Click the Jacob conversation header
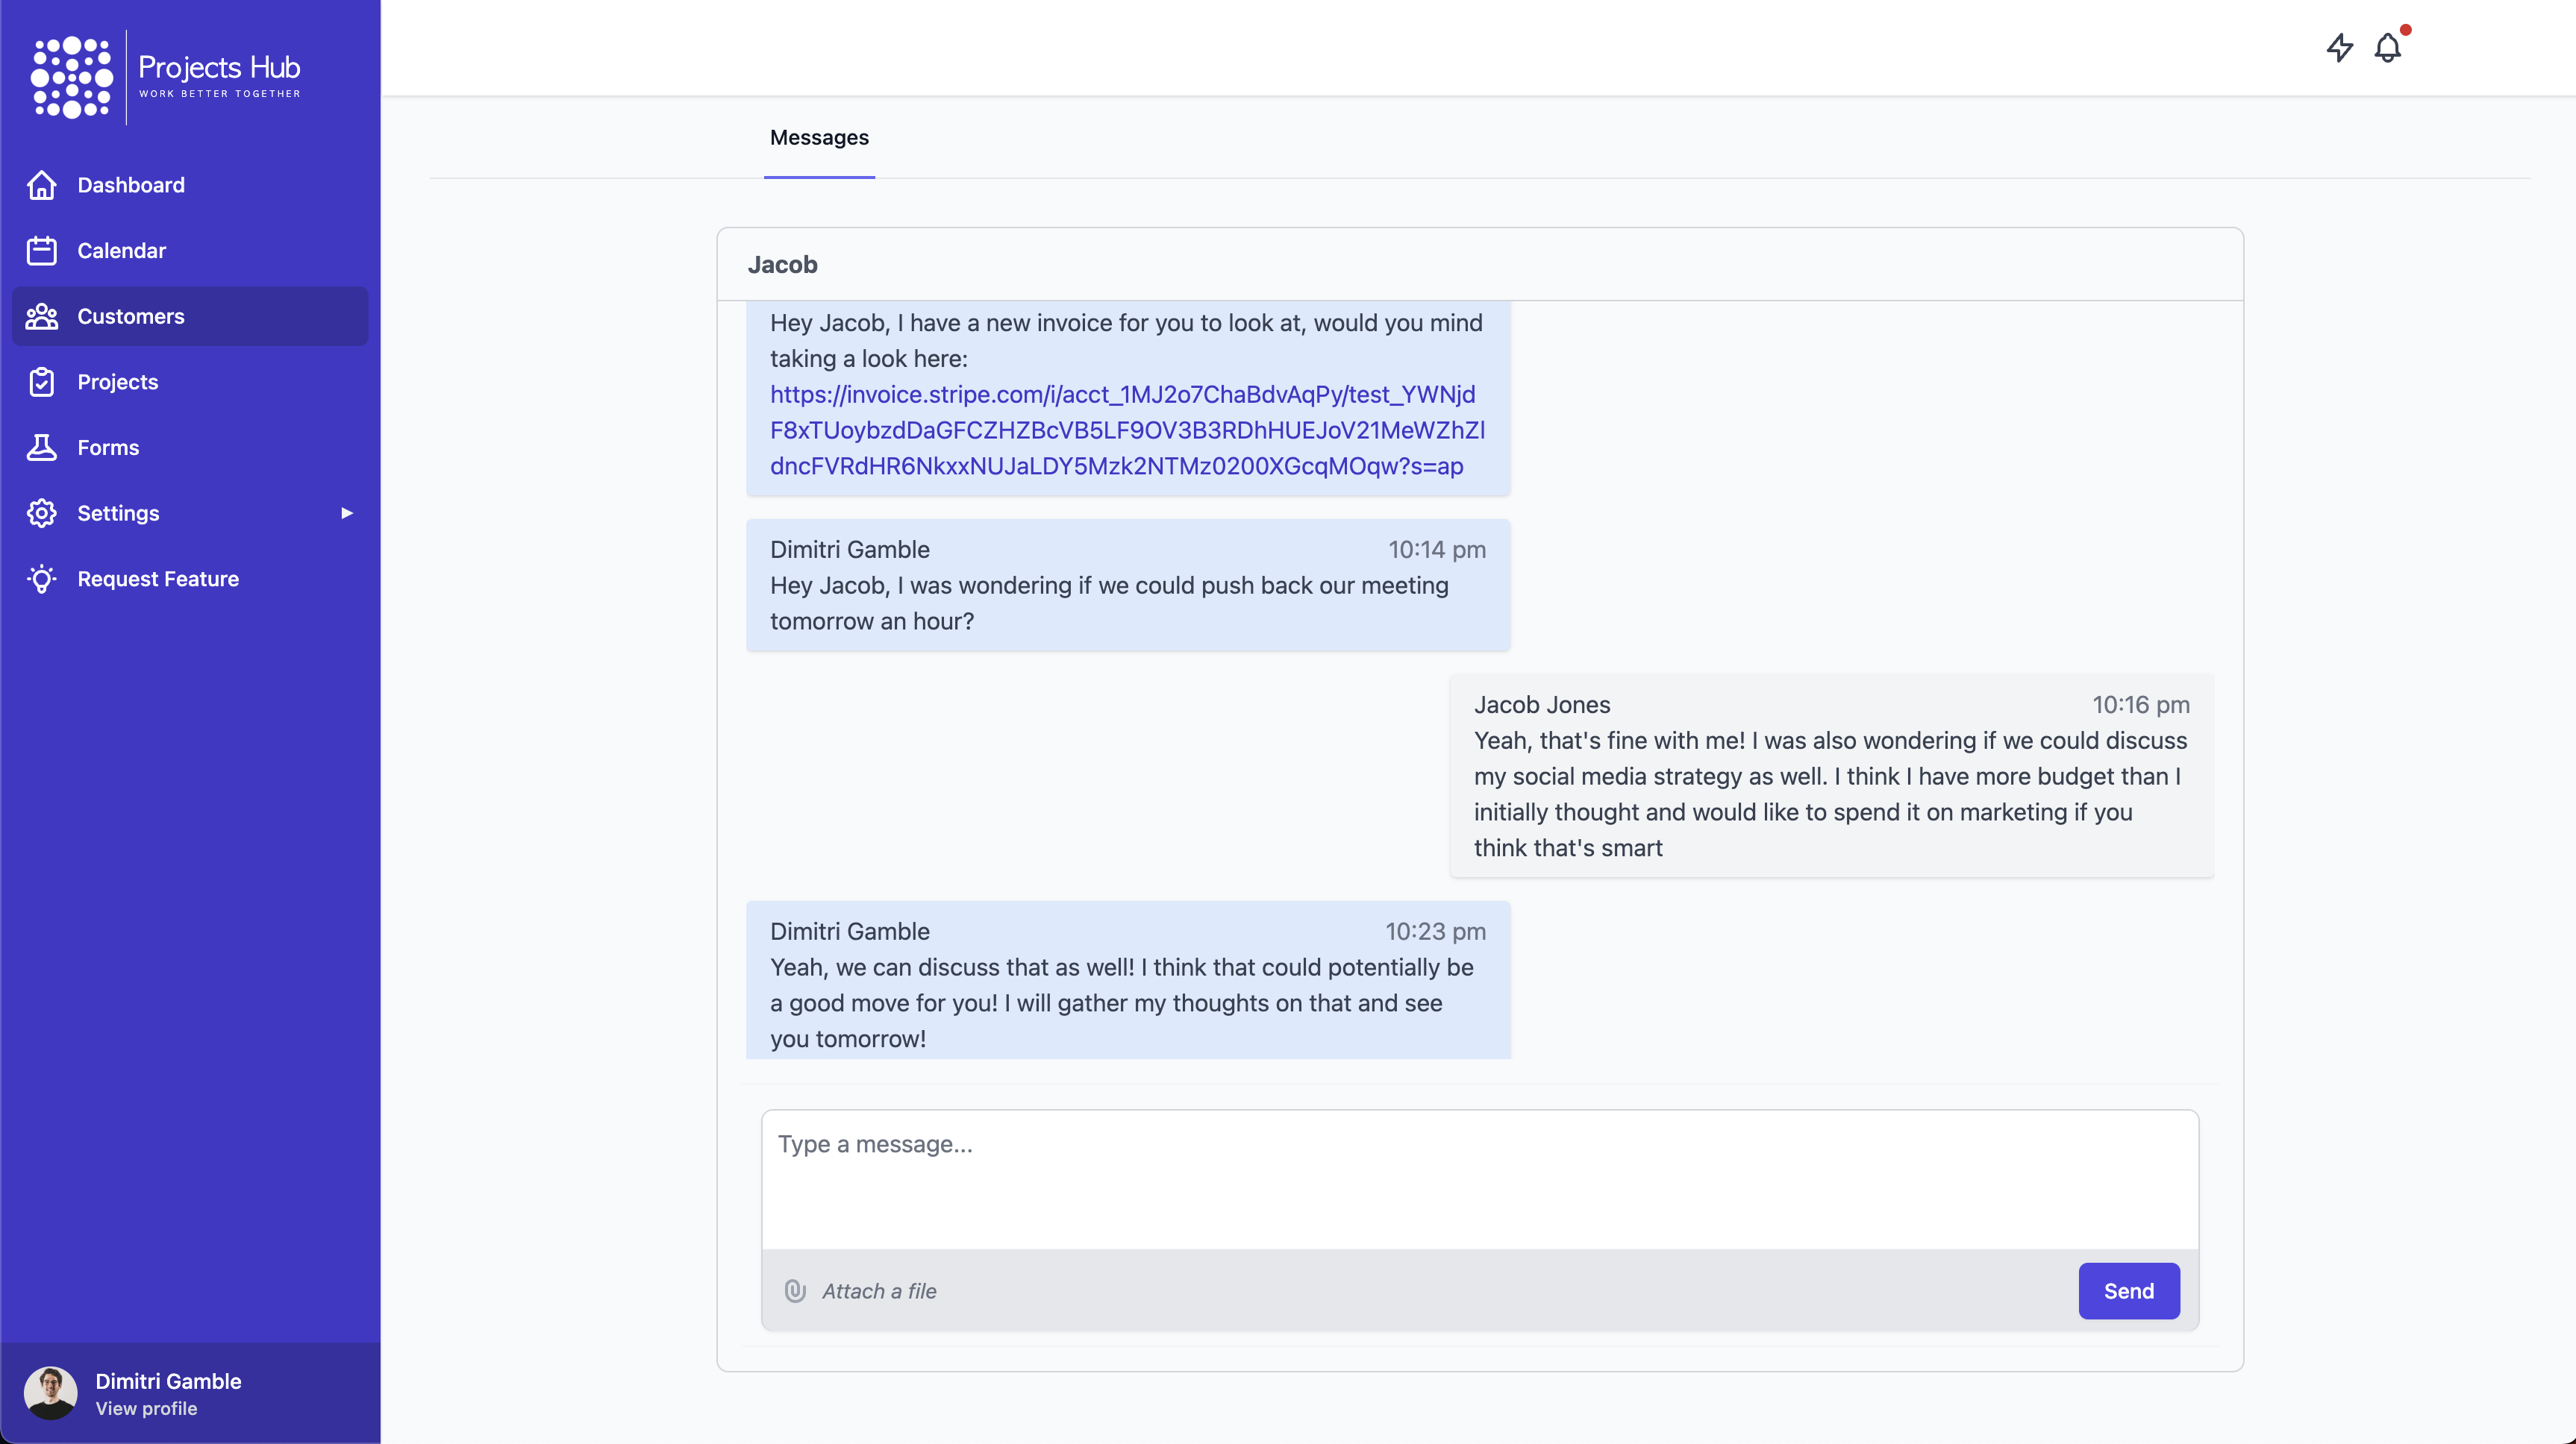This screenshot has height=1444, width=2576. [x=783, y=265]
